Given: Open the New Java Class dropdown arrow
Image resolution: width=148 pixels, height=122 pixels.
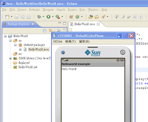Looking at the screenshot, I should coord(82,16).
